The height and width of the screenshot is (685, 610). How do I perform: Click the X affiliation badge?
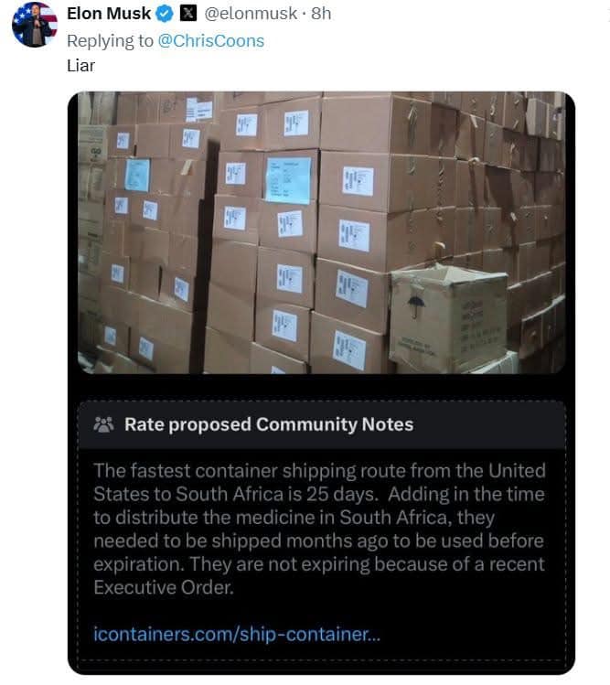click(189, 14)
